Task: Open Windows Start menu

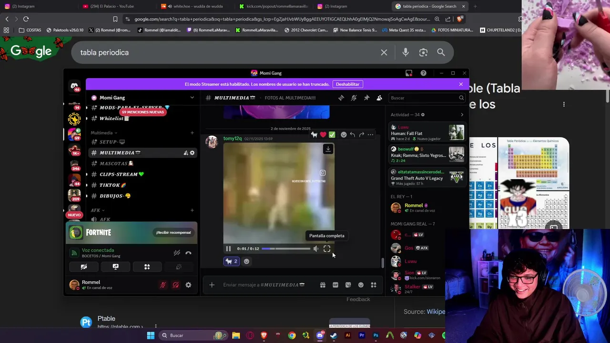Action: (151, 335)
